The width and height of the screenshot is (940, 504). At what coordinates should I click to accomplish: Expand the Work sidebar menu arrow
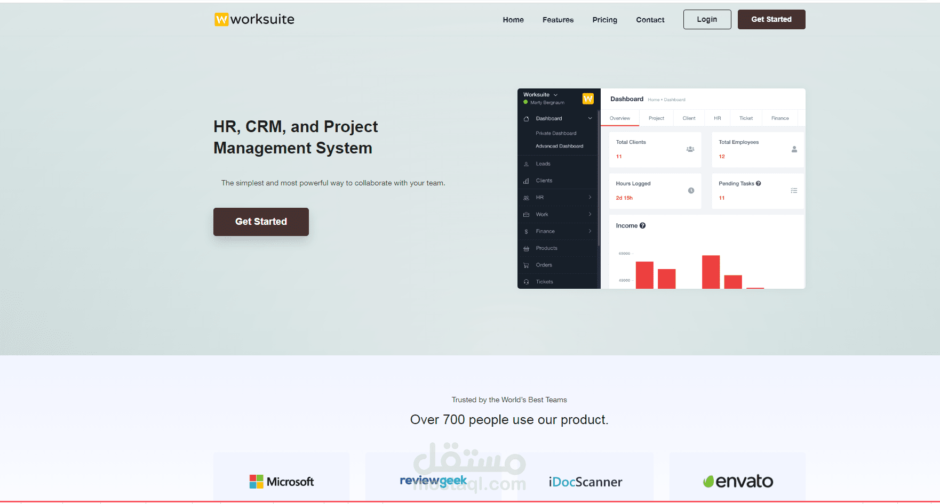[x=590, y=214]
